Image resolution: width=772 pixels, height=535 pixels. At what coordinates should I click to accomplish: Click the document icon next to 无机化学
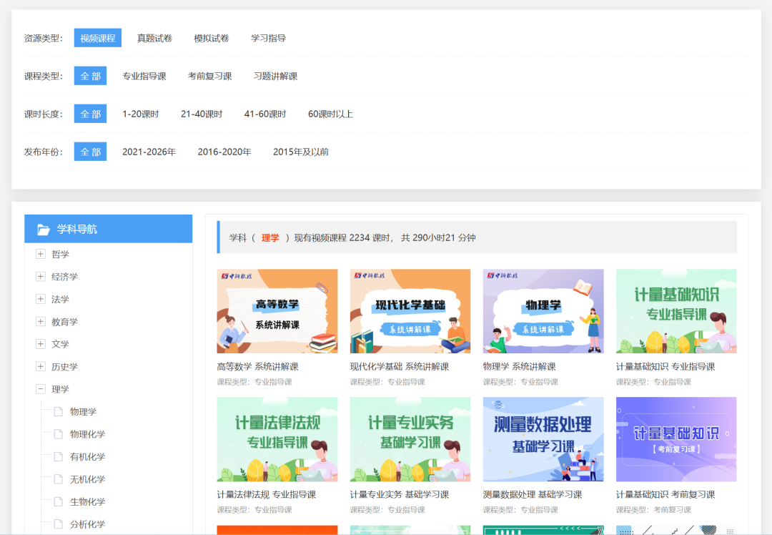coord(58,478)
